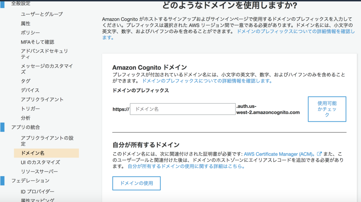Go to MFAそして確認 page
The height and width of the screenshot is (202, 361).
tap(37, 42)
